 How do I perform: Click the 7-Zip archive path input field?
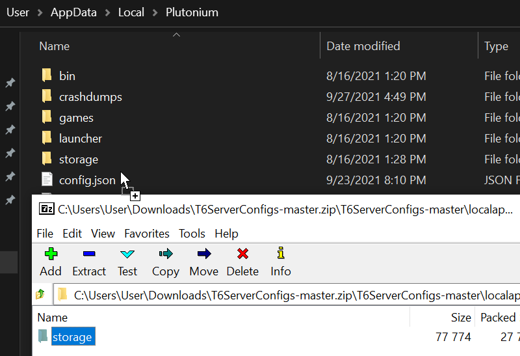(292, 295)
